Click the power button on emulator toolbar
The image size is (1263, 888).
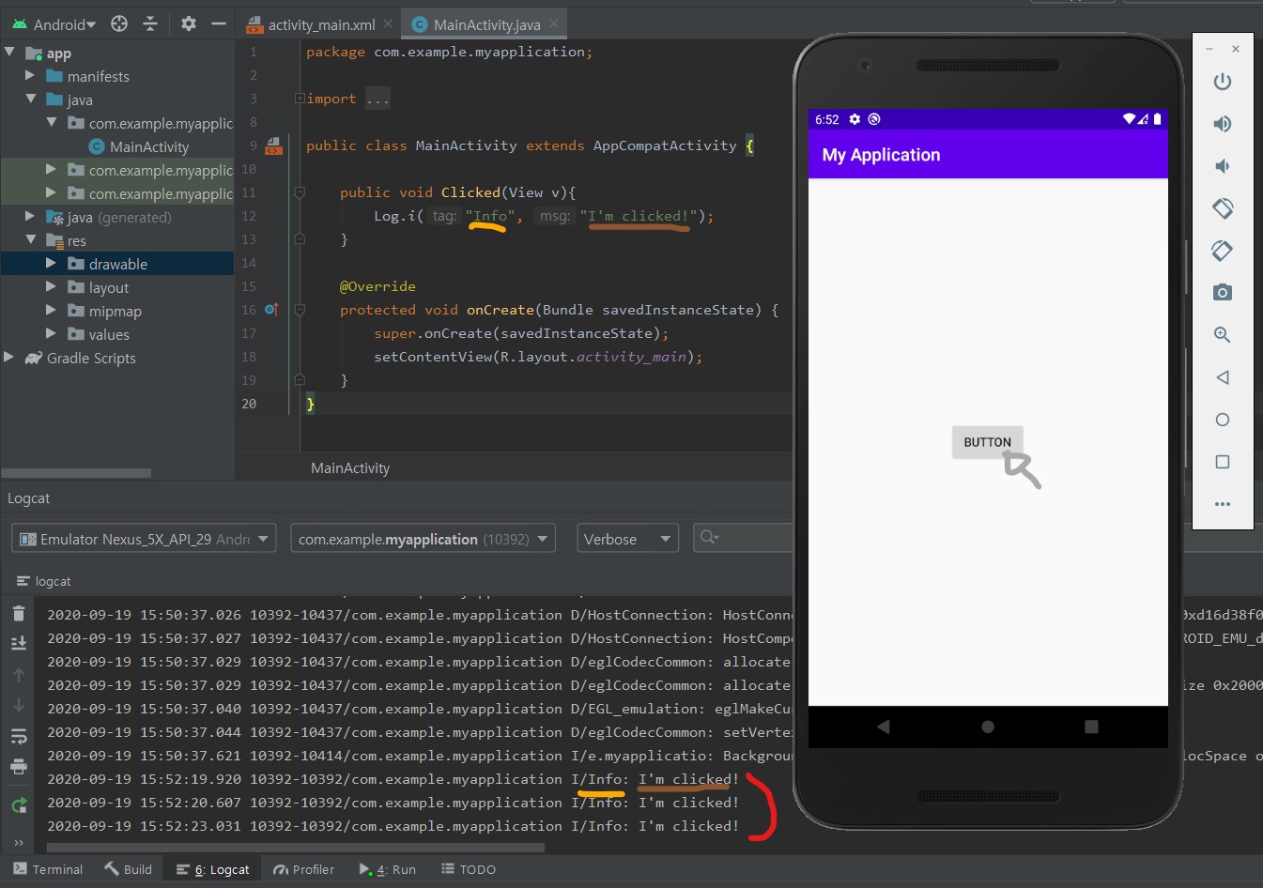tap(1222, 82)
